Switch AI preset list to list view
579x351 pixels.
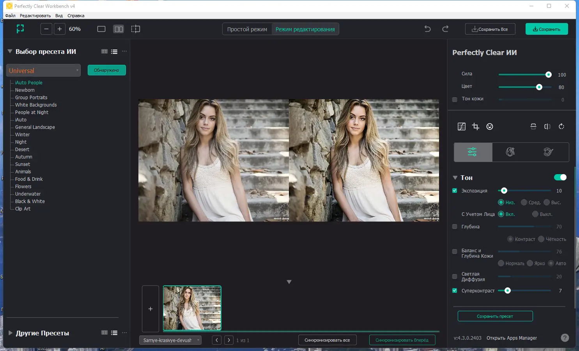click(114, 52)
